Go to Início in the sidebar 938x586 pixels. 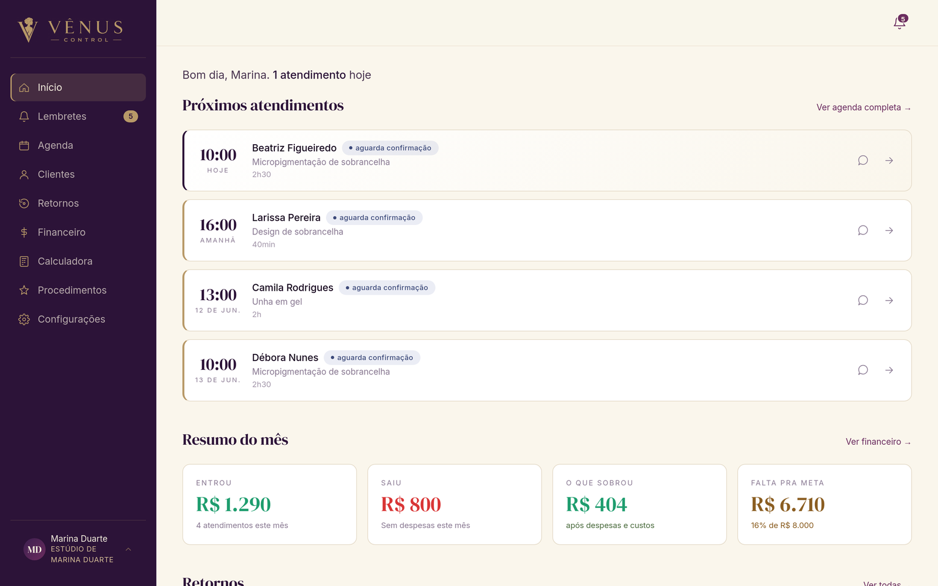[78, 87]
